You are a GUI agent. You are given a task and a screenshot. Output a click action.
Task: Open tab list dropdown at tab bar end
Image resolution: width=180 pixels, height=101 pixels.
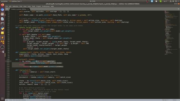click(x=178, y=9)
